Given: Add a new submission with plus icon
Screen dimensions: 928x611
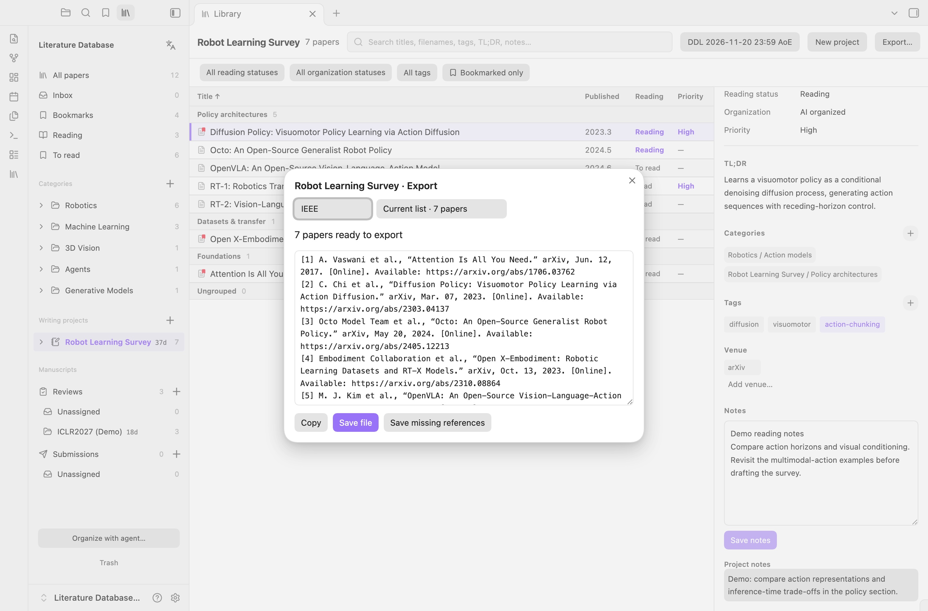Looking at the screenshot, I should 176,454.
